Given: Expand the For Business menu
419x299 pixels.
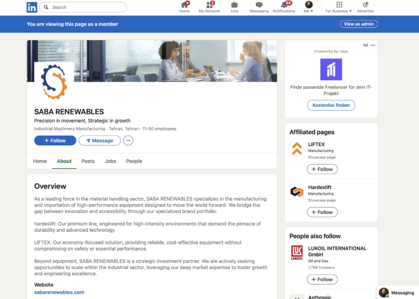Looking at the screenshot, I should point(339,8).
